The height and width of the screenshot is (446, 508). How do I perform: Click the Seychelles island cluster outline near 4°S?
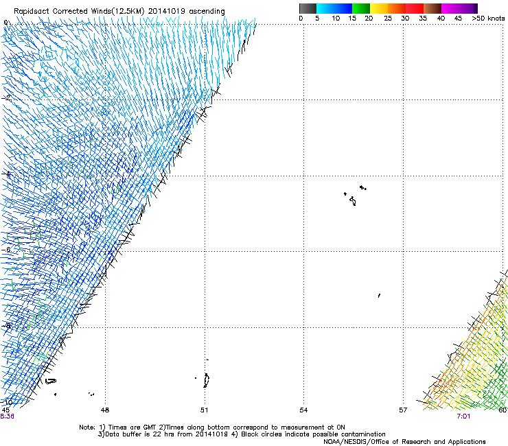(x=355, y=196)
